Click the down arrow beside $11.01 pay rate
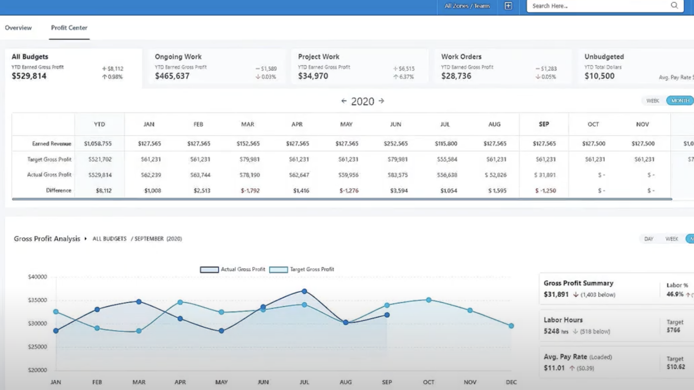 572,368
